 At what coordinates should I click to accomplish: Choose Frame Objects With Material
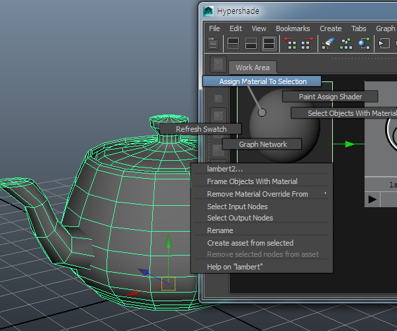pos(252,181)
